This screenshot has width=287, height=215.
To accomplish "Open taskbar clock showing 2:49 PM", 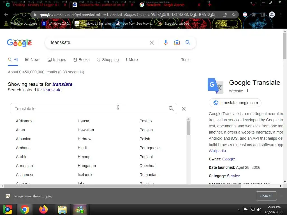I will [274, 209].
